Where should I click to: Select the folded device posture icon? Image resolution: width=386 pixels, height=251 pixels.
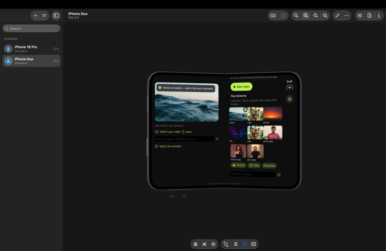[236, 244]
